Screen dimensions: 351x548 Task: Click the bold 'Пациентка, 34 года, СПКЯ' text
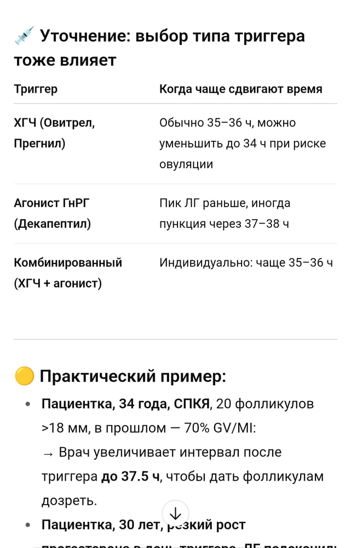click(x=125, y=404)
